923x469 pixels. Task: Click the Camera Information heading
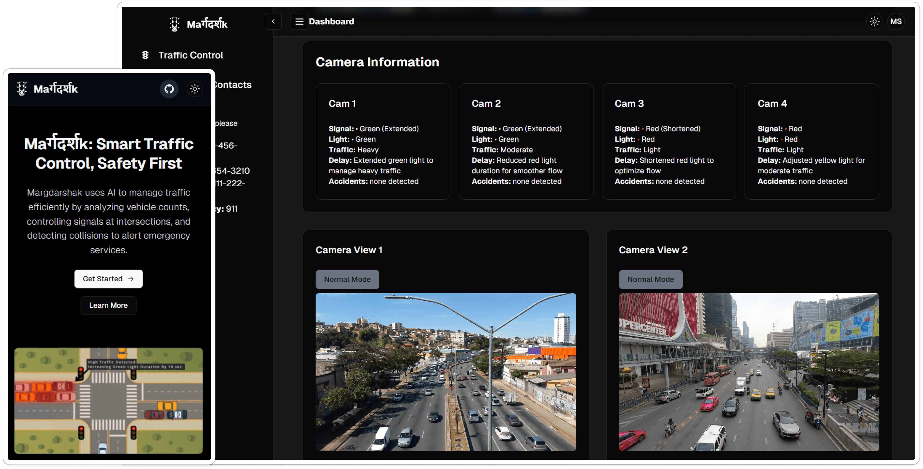tap(377, 62)
